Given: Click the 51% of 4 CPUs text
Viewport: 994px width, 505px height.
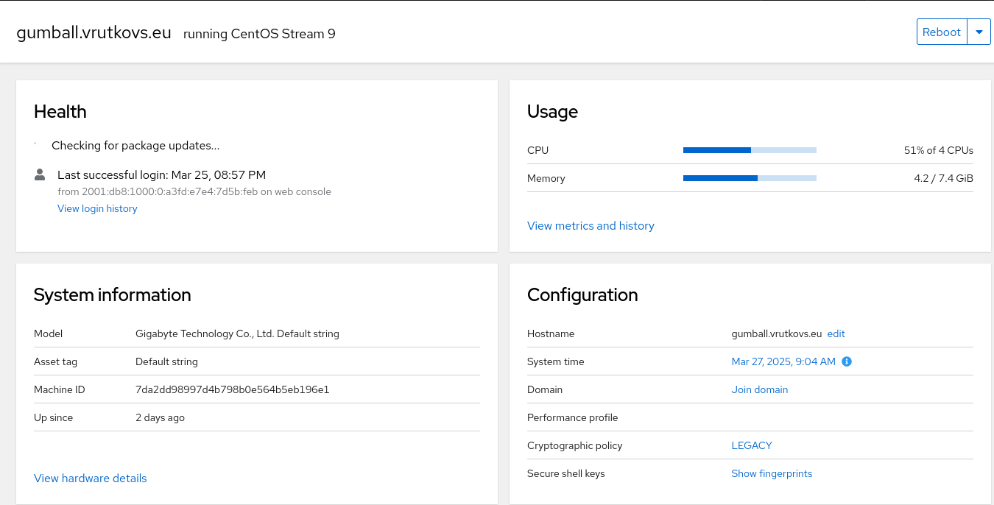Looking at the screenshot, I should click(938, 150).
